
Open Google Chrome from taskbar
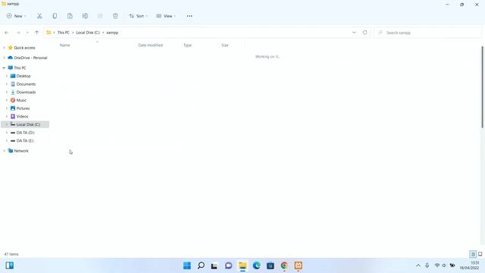coord(284,265)
